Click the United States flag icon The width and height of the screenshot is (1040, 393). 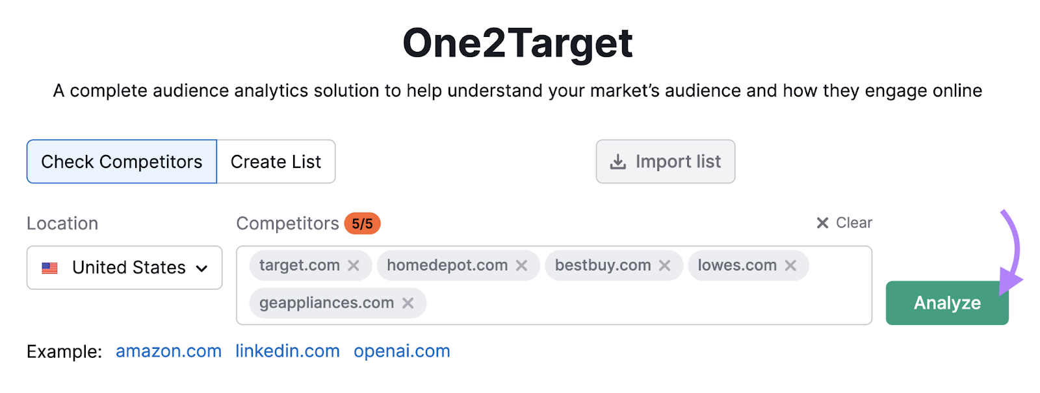coord(51,267)
